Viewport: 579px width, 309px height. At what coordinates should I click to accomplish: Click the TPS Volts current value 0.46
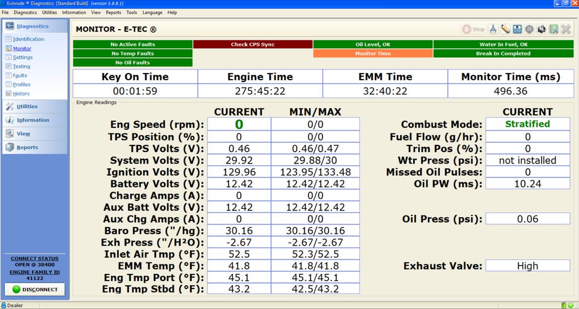(x=239, y=148)
